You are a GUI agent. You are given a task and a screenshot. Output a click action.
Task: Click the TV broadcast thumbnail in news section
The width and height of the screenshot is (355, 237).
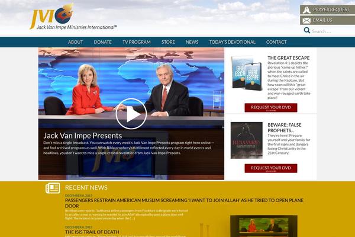pos(264,226)
